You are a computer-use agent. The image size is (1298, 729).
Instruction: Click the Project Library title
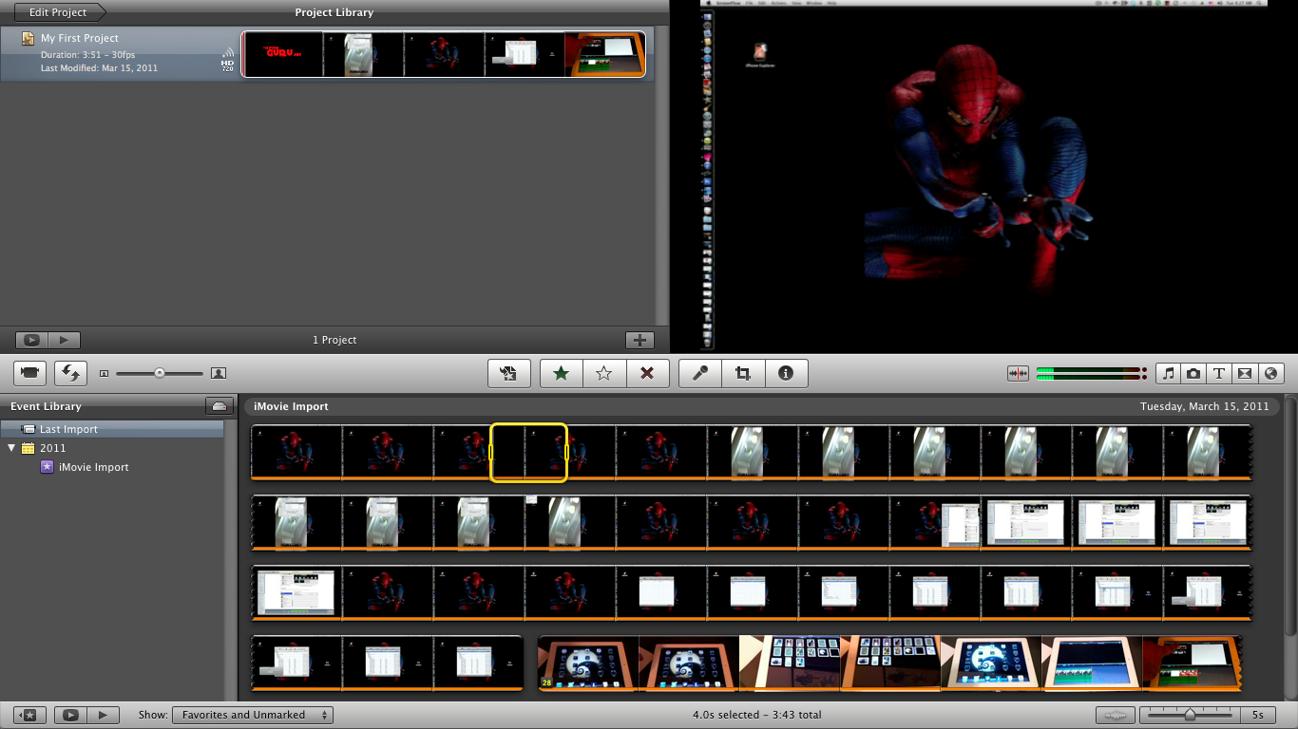[x=334, y=12]
